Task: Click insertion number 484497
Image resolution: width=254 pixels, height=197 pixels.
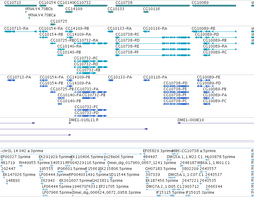Action: click(x=150, y=157)
